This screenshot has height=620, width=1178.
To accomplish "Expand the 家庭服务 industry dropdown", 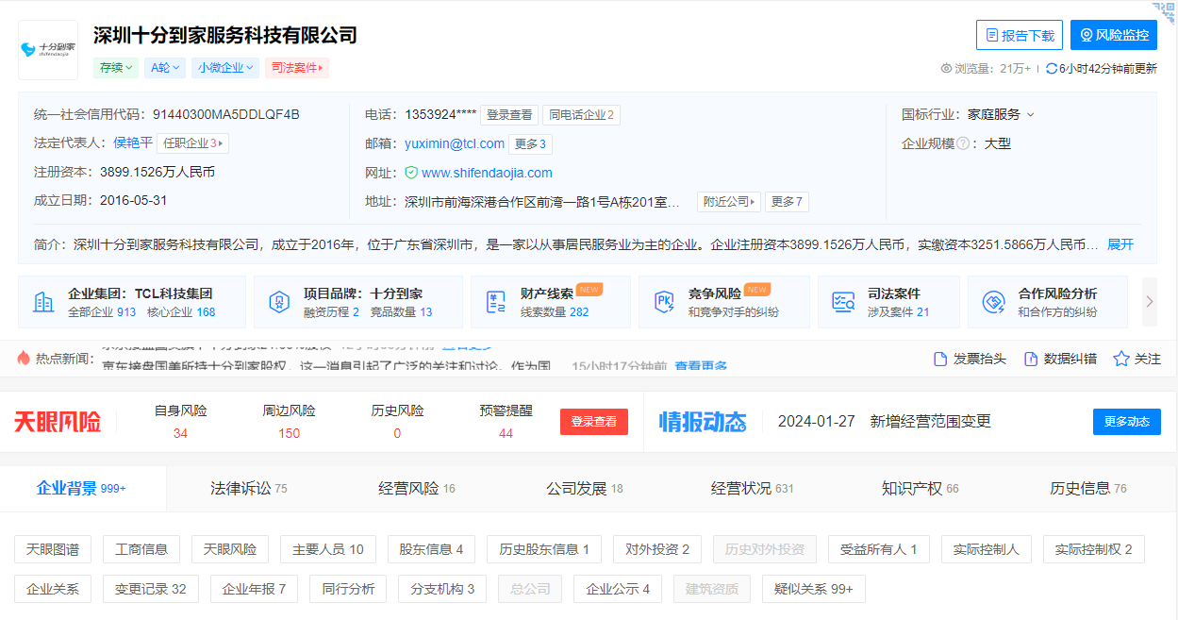I will click(x=1001, y=114).
